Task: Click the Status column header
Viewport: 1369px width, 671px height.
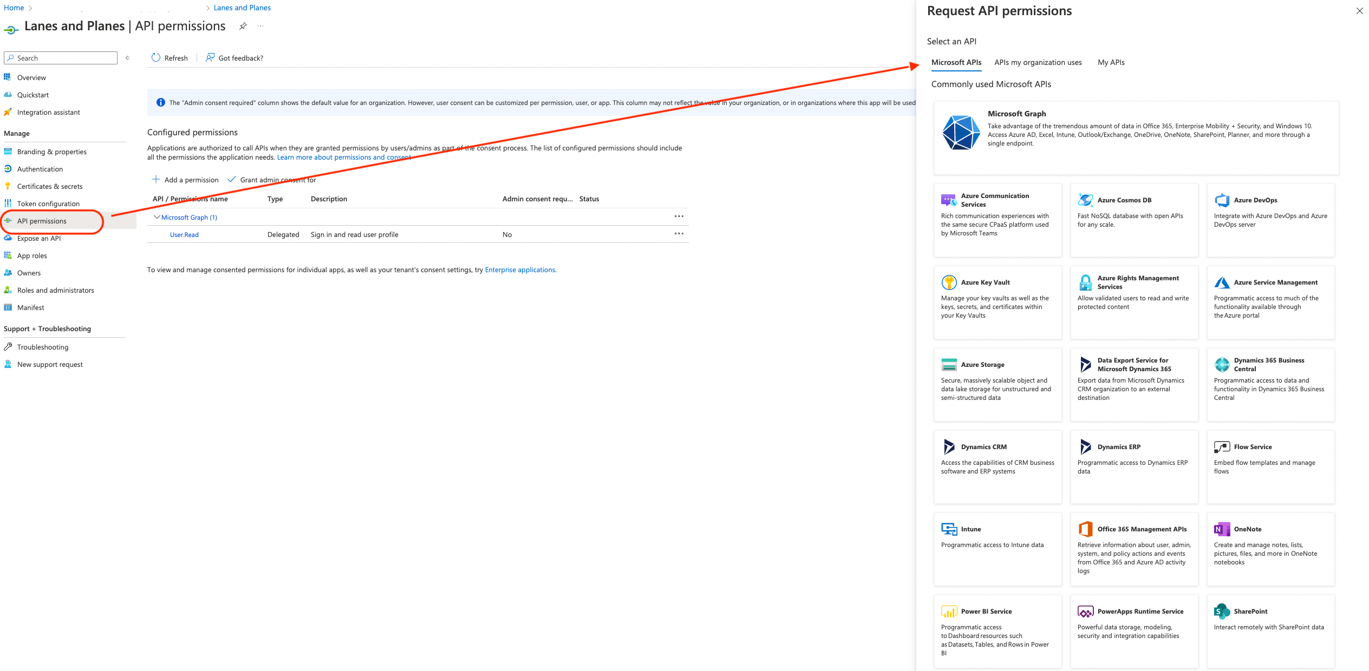Action: 589,199
